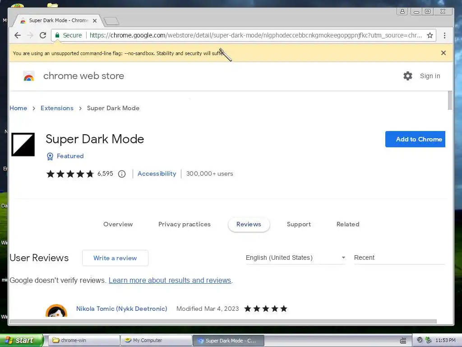
Task: Expand the English (United States) language dropdown
Action: [296, 258]
